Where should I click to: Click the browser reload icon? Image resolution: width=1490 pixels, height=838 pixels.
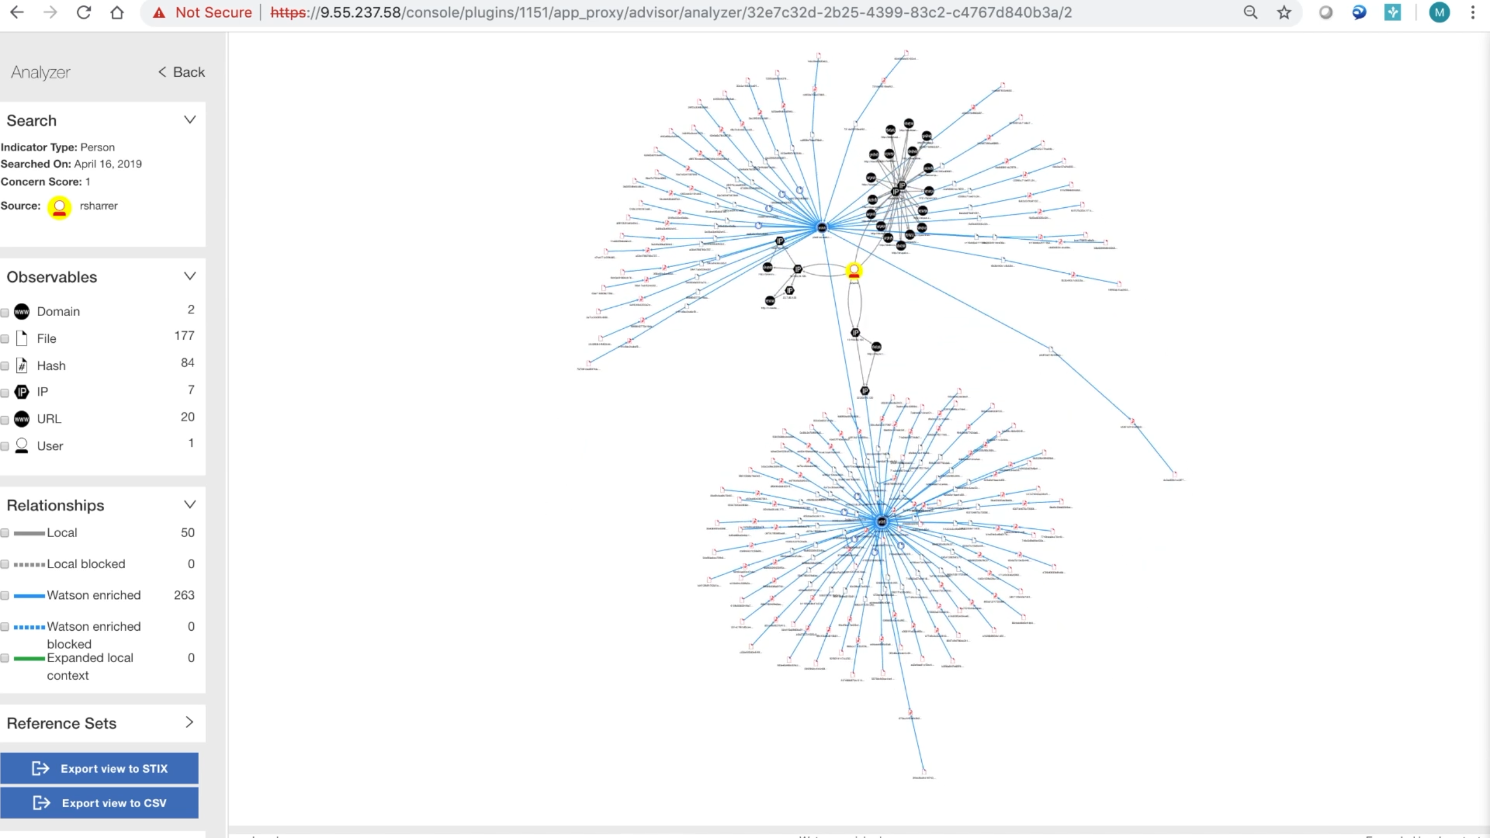pos(84,12)
